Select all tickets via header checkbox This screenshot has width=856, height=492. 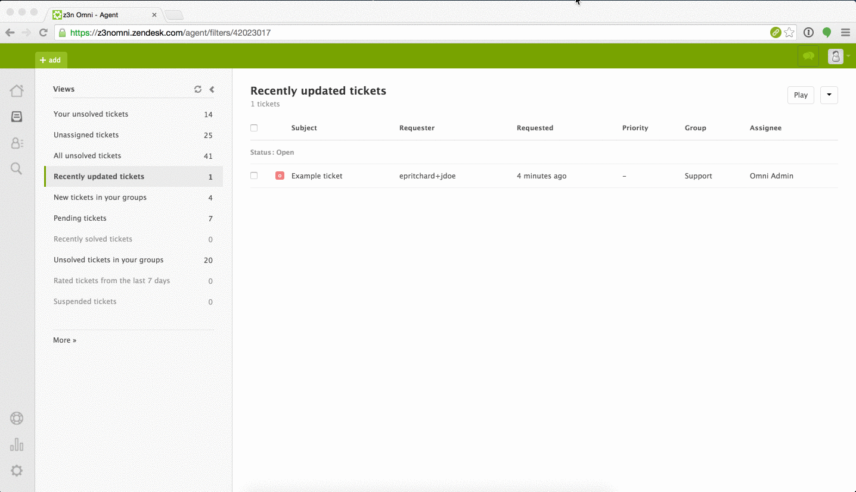254,127
